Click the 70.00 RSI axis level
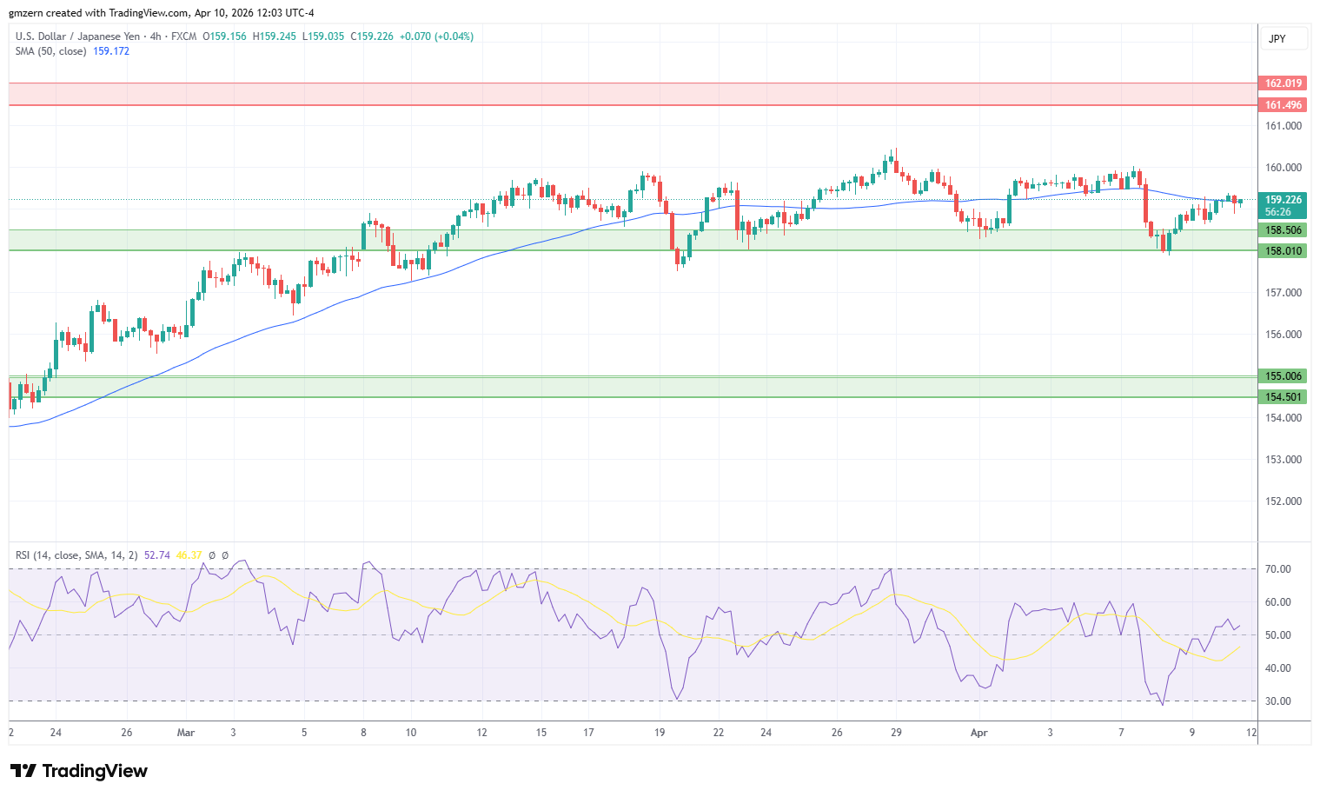 pos(1278,569)
